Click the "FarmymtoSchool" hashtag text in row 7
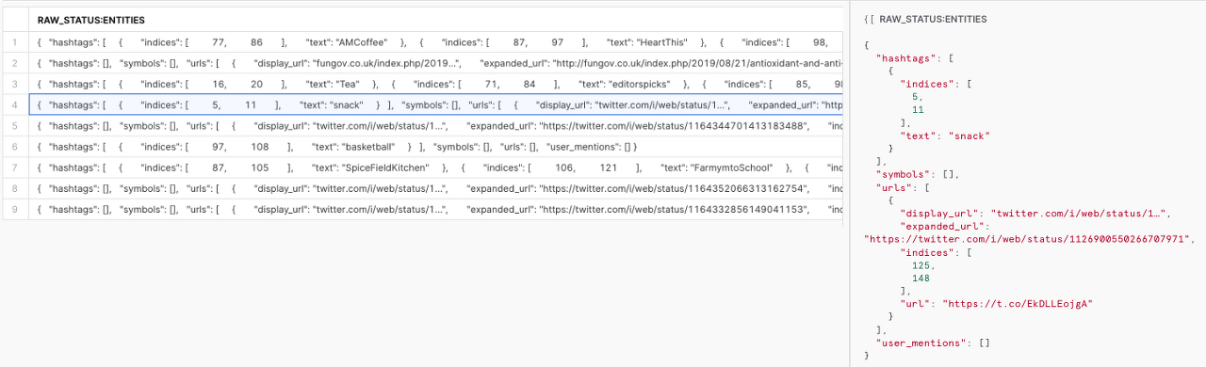 [x=732, y=168]
